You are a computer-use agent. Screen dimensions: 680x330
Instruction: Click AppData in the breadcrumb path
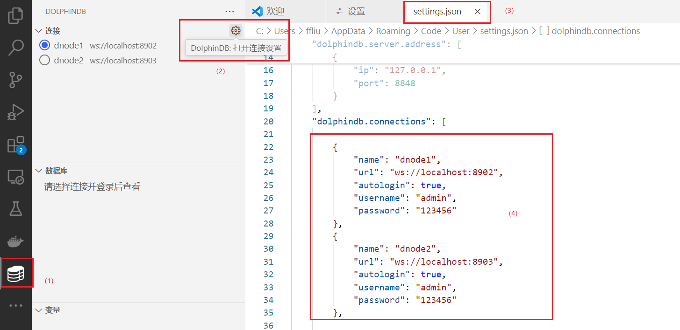pyautogui.click(x=346, y=31)
